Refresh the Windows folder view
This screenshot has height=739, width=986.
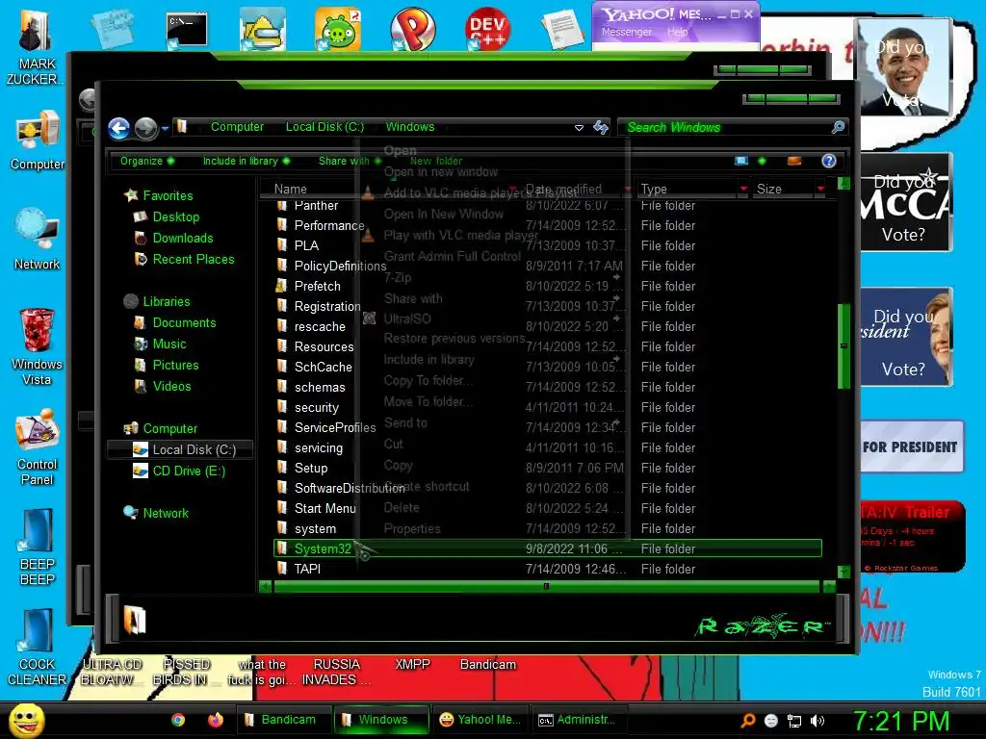601,128
